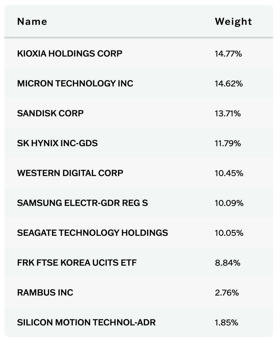280x343 pixels.
Task: Click the 14.77% weight value
Action: (228, 54)
